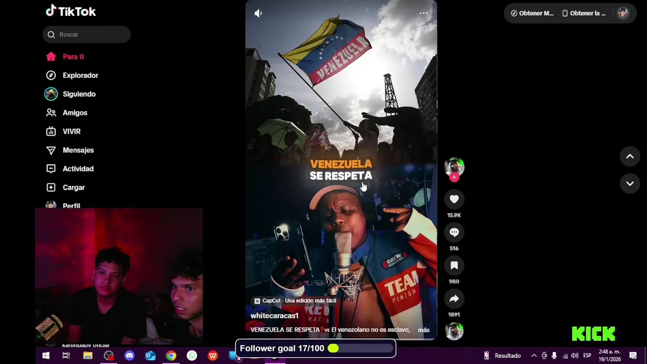Click the Buscar search field

coord(86,34)
